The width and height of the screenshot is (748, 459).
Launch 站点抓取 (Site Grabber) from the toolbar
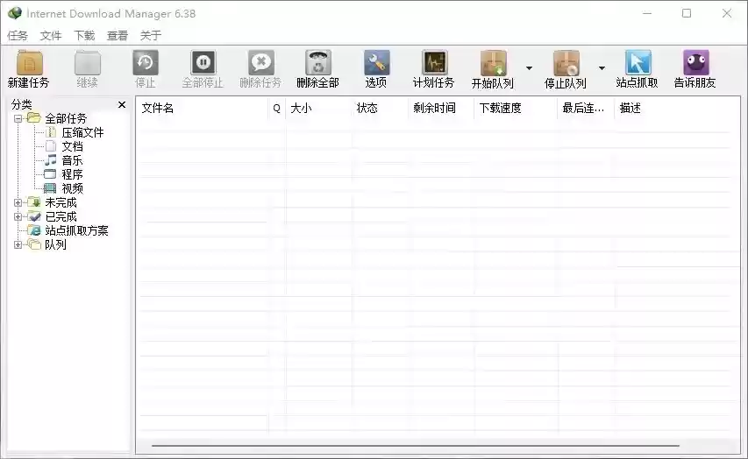(x=638, y=64)
